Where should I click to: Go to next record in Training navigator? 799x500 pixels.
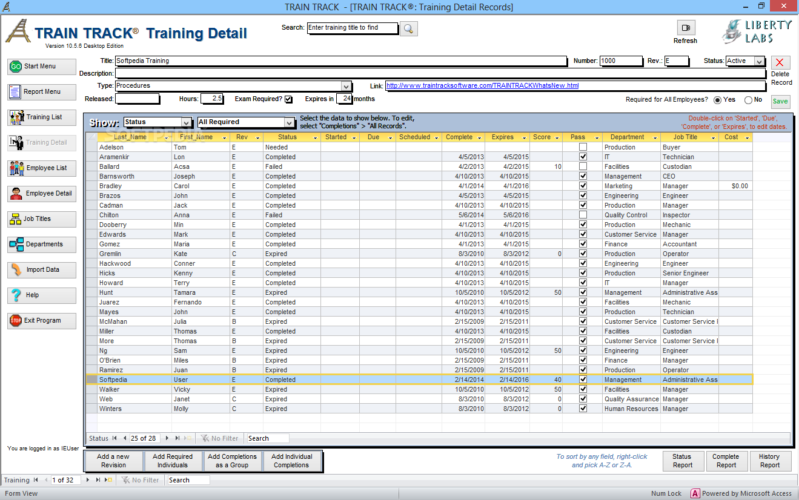click(x=87, y=480)
